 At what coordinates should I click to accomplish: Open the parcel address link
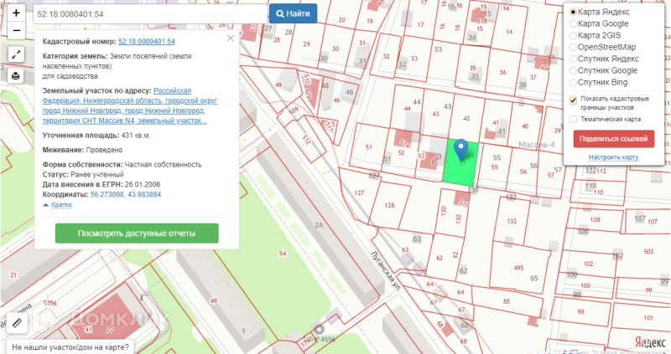coord(130,106)
